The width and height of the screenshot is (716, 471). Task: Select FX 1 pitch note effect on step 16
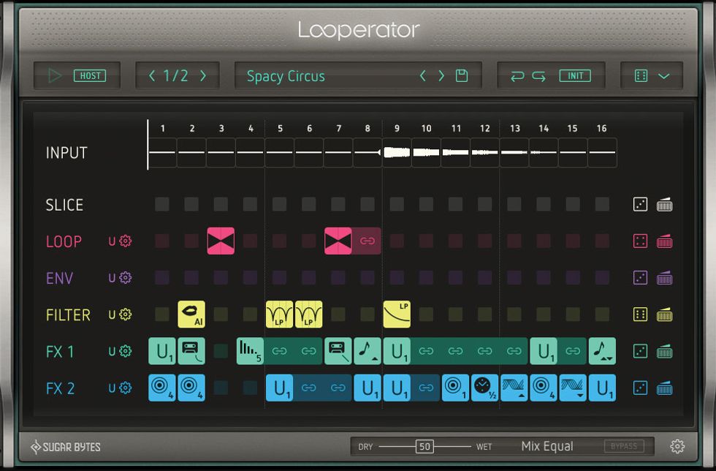click(602, 351)
